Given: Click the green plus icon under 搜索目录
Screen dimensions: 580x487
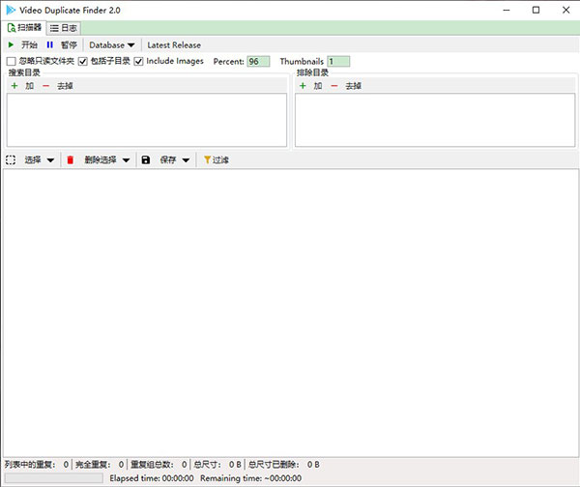Looking at the screenshot, I should pyautogui.click(x=14, y=86).
